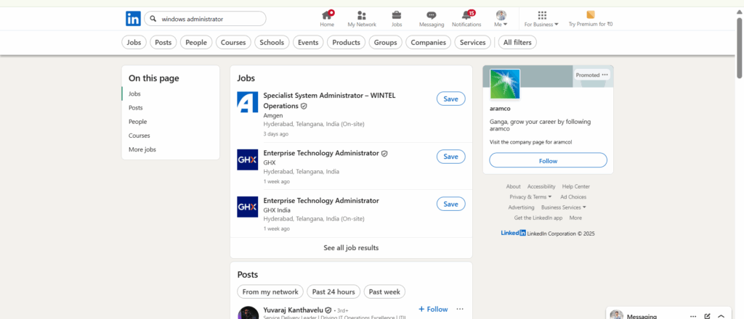Screen dimensions: 744x319
Task: Filter results by Posts
Action: click(x=163, y=43)
